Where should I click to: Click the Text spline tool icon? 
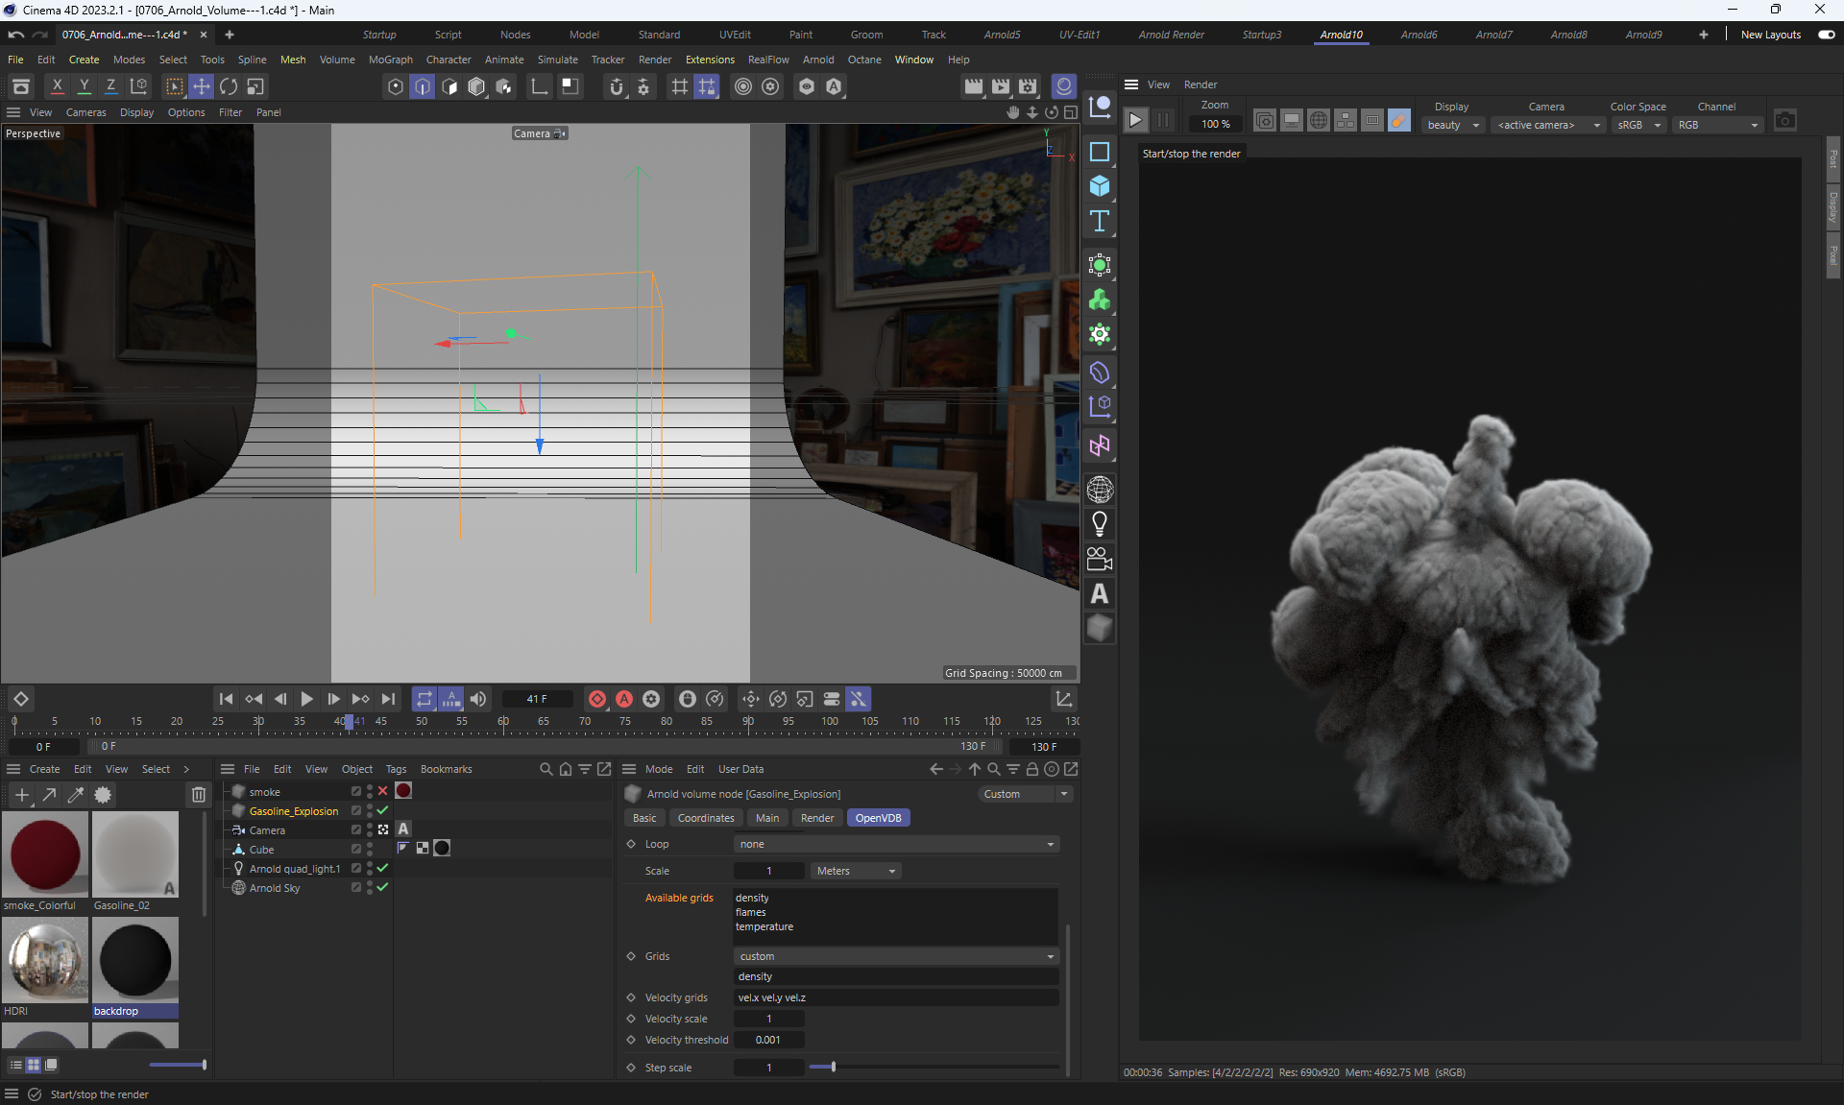click(x=1100, y=222)
